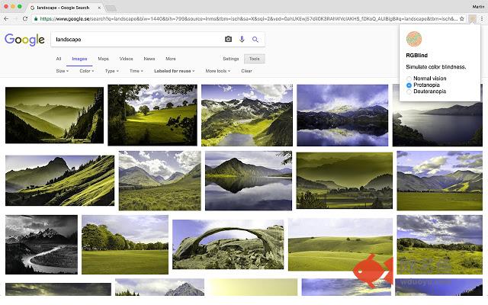Click the green secure padlock icon
The height and width of the screenshot is (305, 488).
[x=36, y=18]
